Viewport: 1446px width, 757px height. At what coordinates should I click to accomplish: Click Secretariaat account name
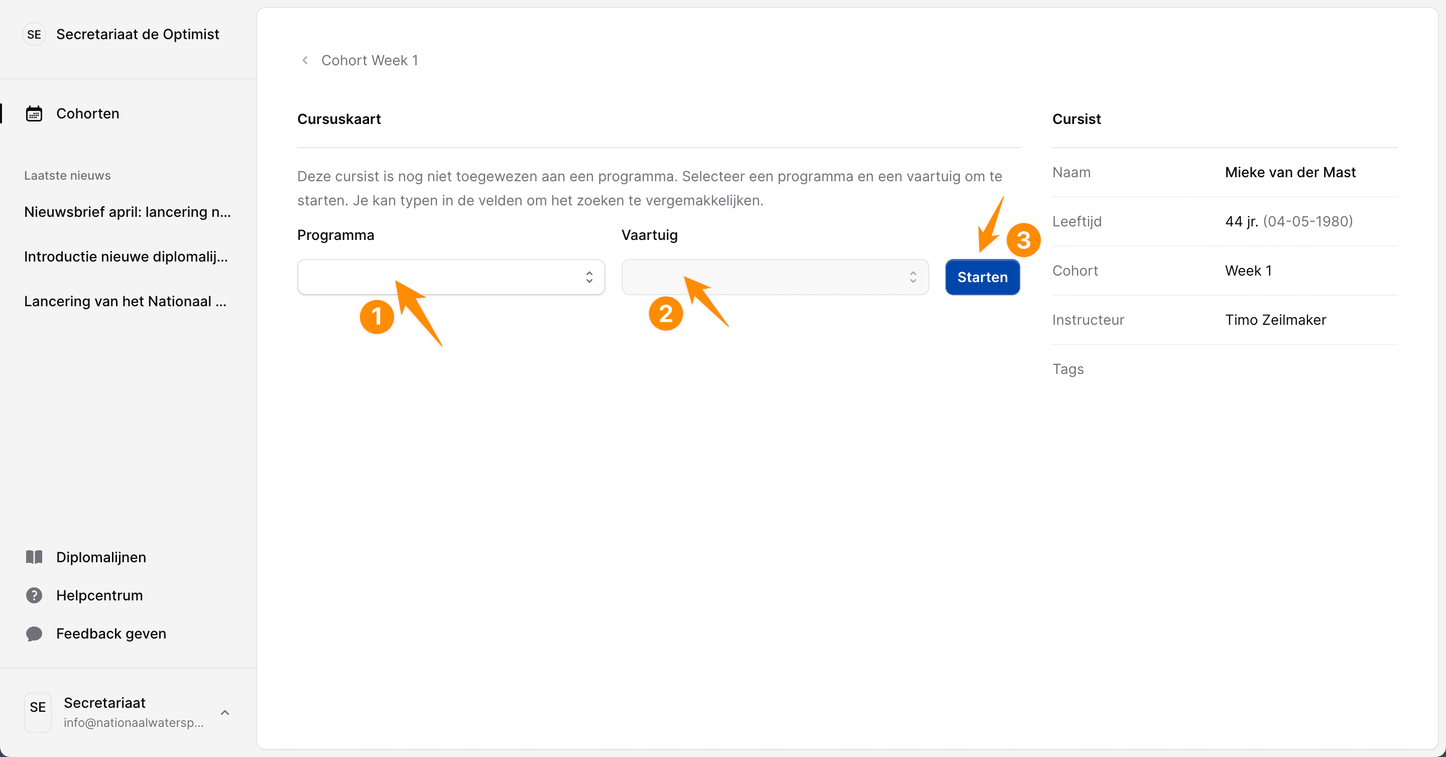coord(104,703)
